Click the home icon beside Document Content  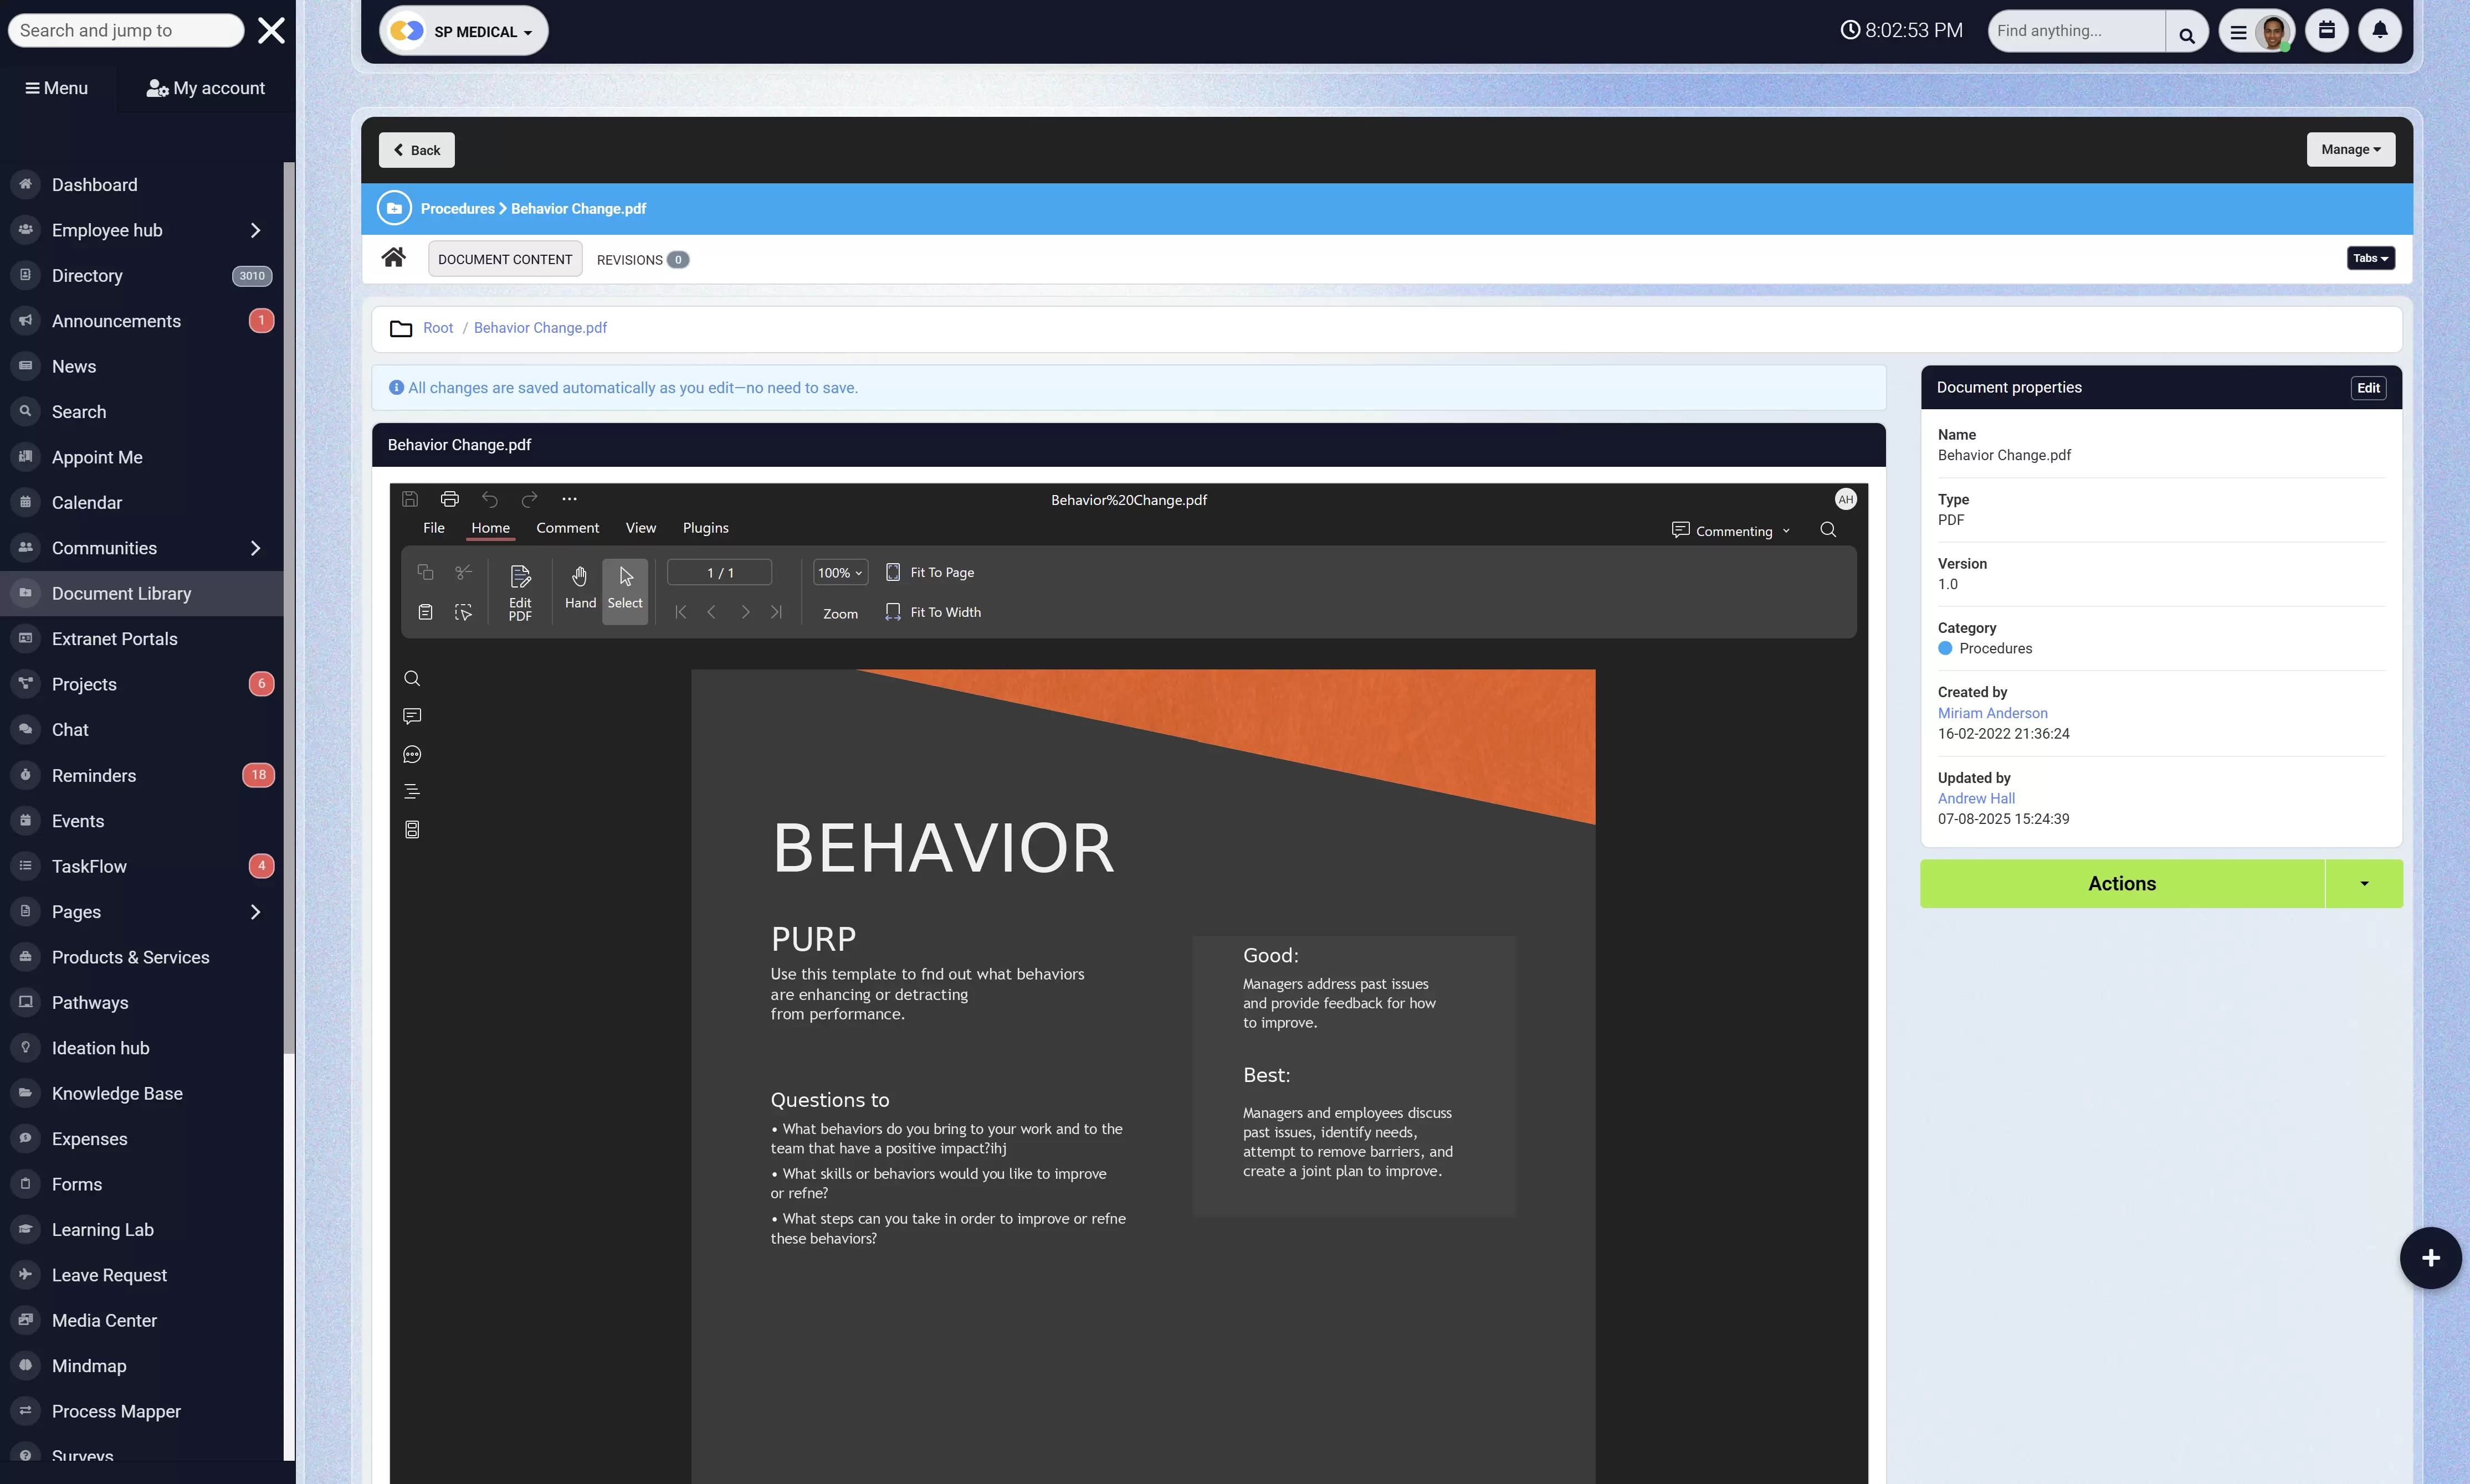(x=393, y=258)
